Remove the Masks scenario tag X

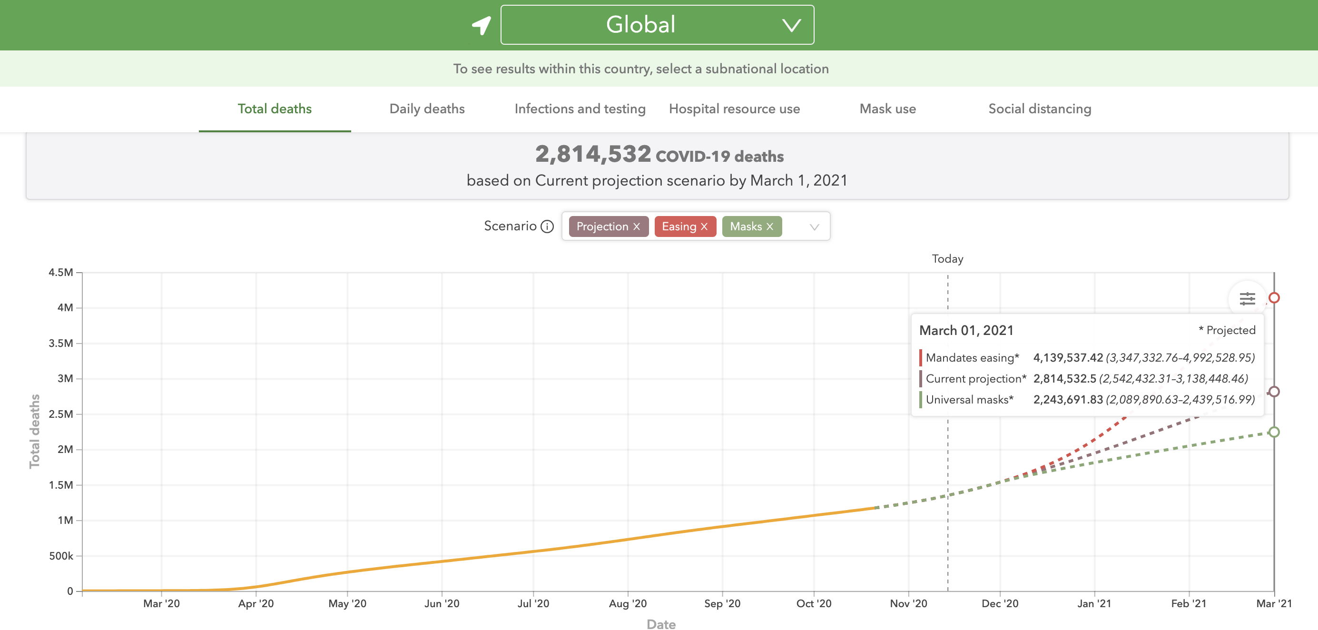pyautogui.click(x=769, y=226)
